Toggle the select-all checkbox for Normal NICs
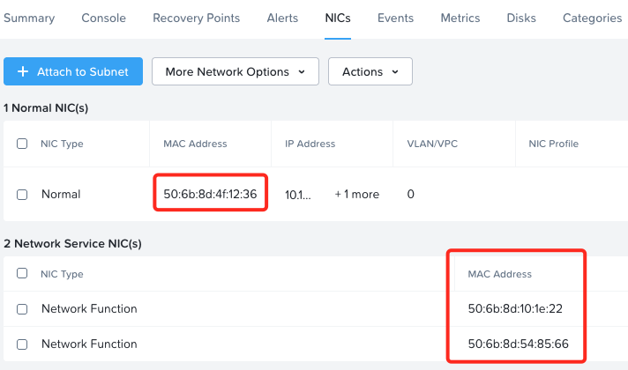The height and width of the screenshot is (370, 628). 22,144
